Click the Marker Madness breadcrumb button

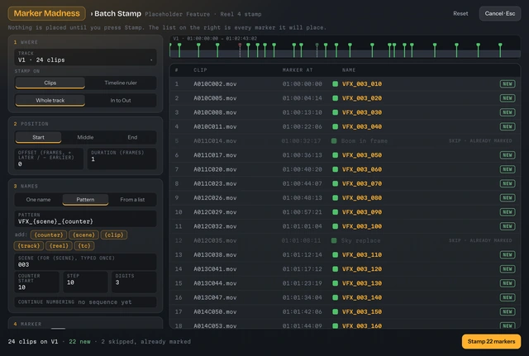click(46, 13)
